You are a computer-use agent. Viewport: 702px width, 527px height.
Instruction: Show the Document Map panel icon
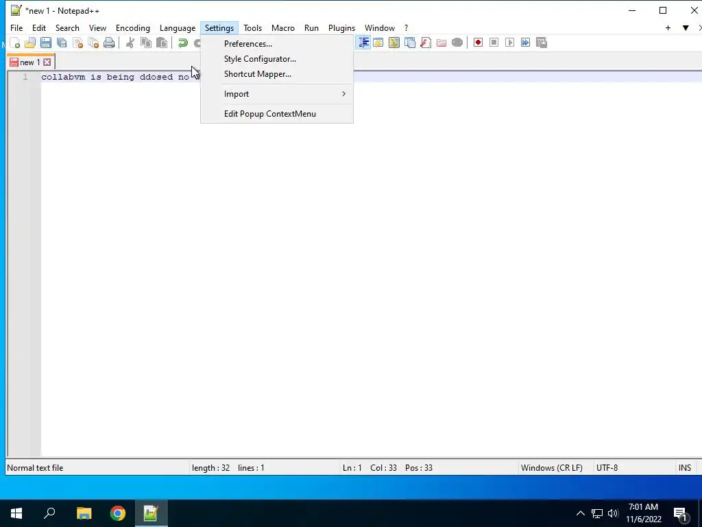(394, 43)
